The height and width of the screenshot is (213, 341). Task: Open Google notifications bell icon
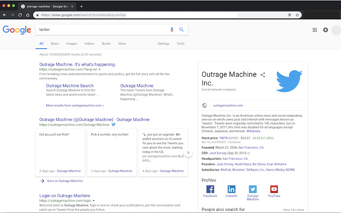coord(326,30)
